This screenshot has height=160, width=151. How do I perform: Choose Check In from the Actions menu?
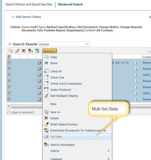pos(77,71)
